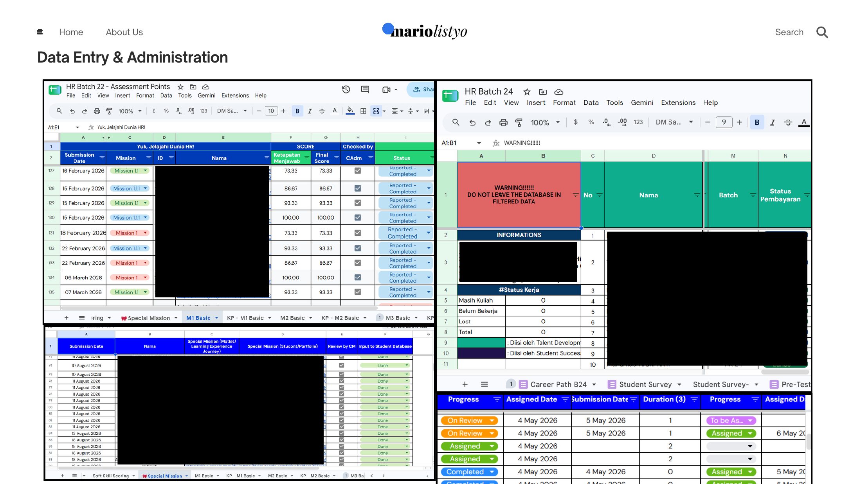The height and width of the screenshot is (484, 861).
Task: Click the search icon in HR Batch 24 toolbar
Action: pos(456,122)
